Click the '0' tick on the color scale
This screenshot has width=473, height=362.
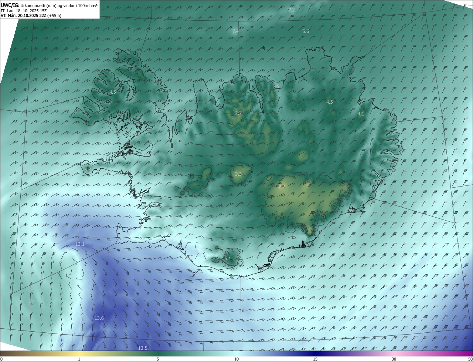coord(1,359)
